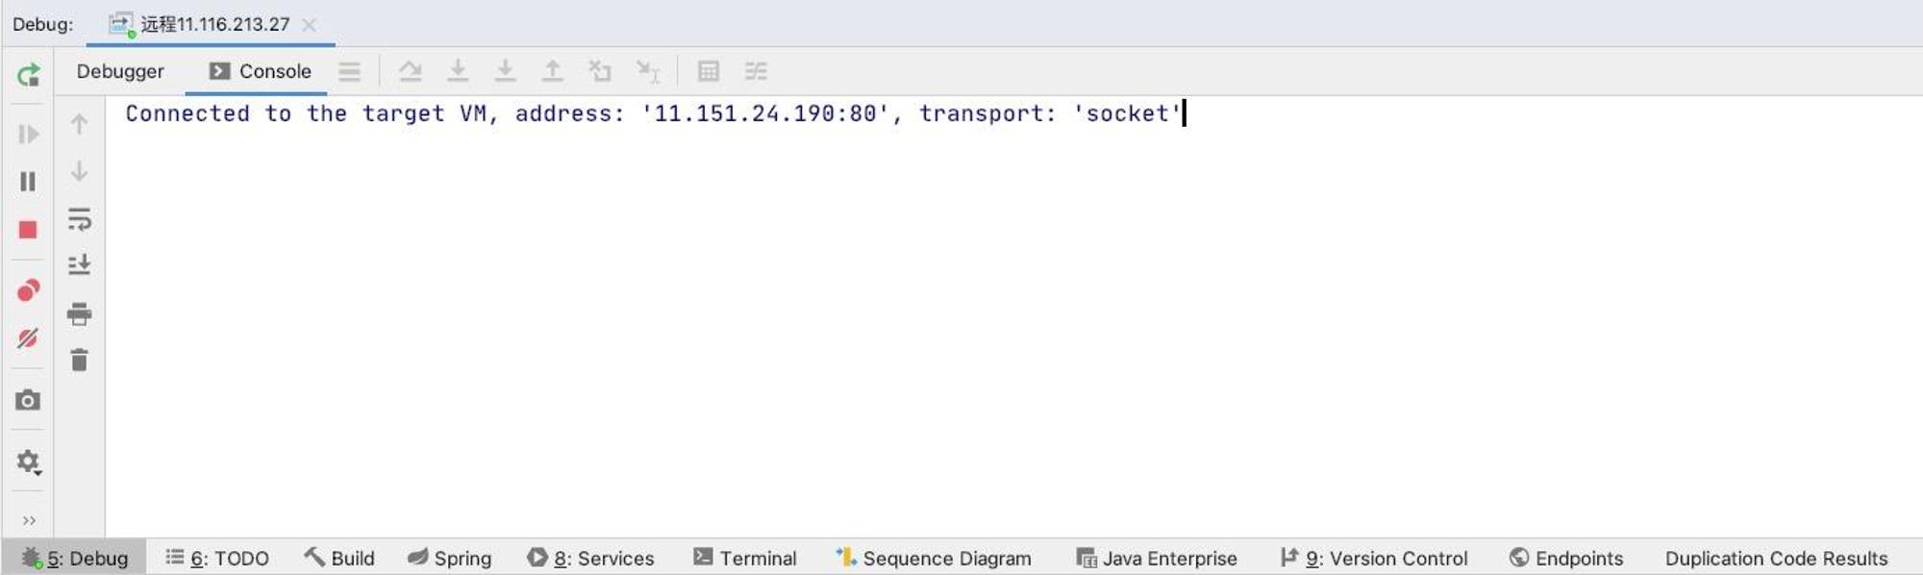This screenshot has height=575, width=1923.
Task: Toggle Mute Breakpoints
Action: click(x=28, y=338)
